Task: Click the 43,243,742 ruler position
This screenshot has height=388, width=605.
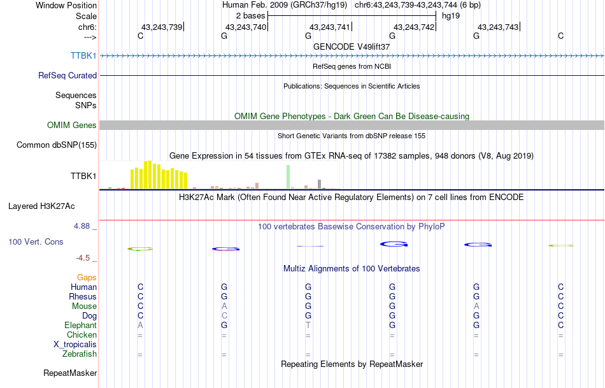Action: click(x=414, y=27)
